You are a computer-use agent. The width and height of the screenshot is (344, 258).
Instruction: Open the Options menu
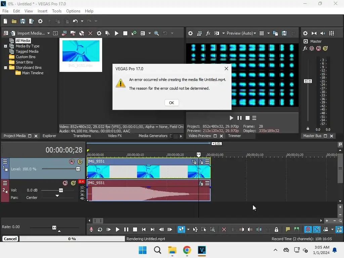(73, 11)
